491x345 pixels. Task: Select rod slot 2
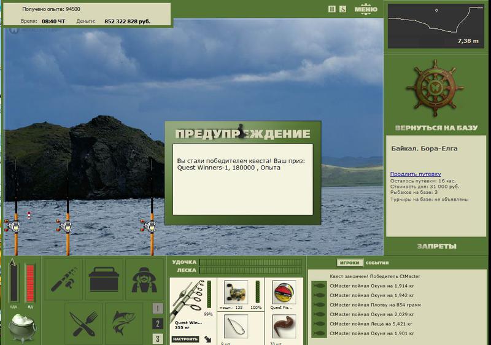click(x=158, y=324)
